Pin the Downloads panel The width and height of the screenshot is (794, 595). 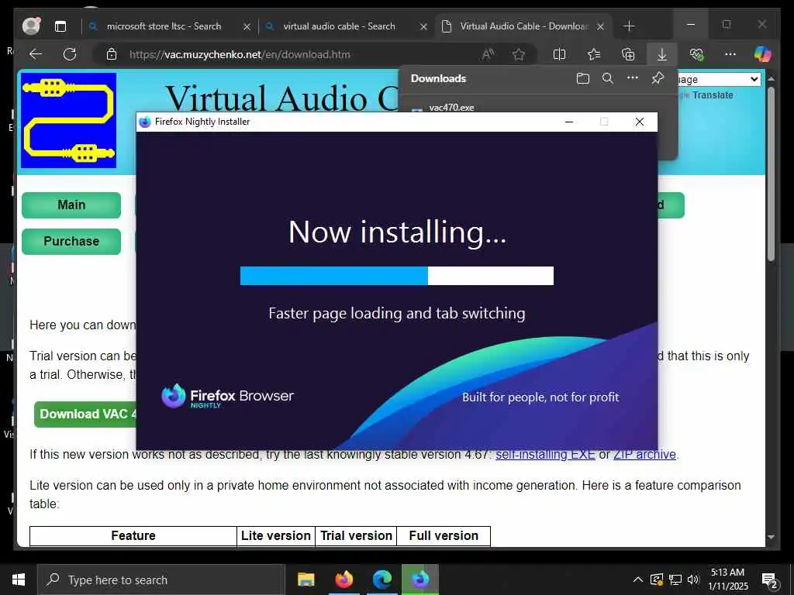658,78
